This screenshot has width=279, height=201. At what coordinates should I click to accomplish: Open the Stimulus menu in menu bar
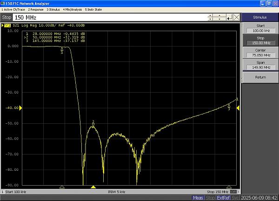(53, 10)
